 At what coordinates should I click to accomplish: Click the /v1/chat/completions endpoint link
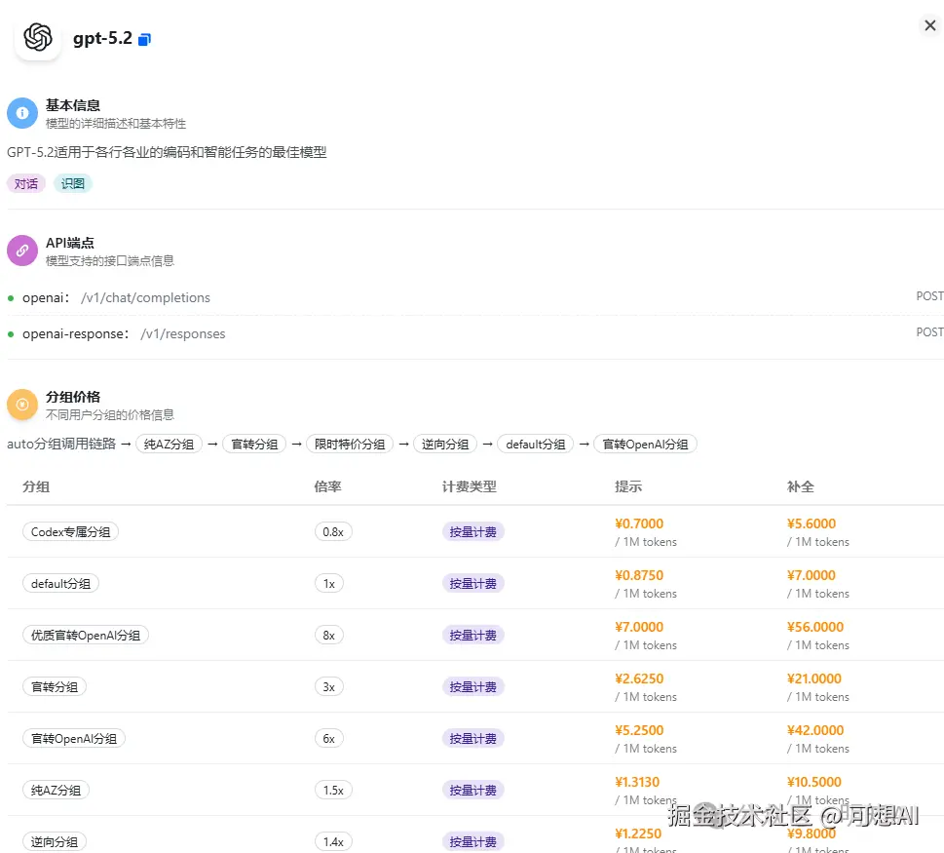(145, 297)
